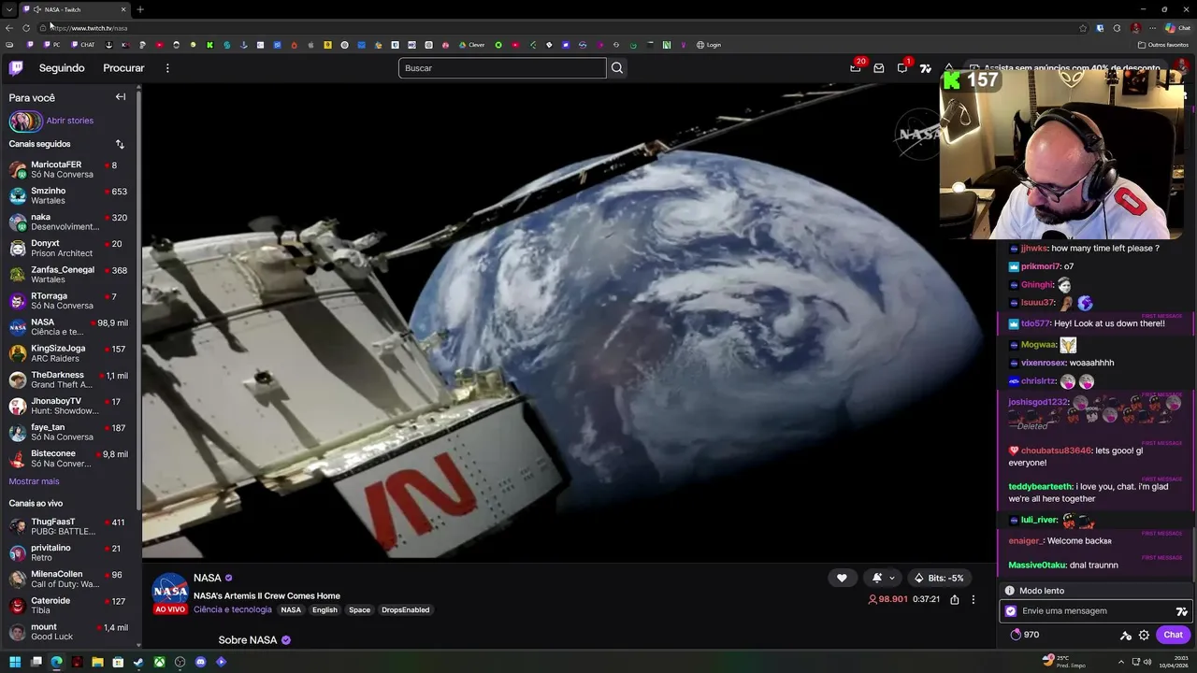Open the loot icon with badge 20
Viewport: 1197px width, 673px height.
tap(855, 67)
